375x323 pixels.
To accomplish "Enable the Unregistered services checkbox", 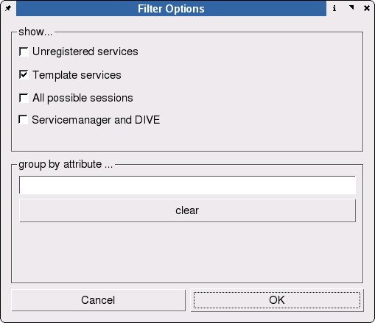I will [24, 52].
